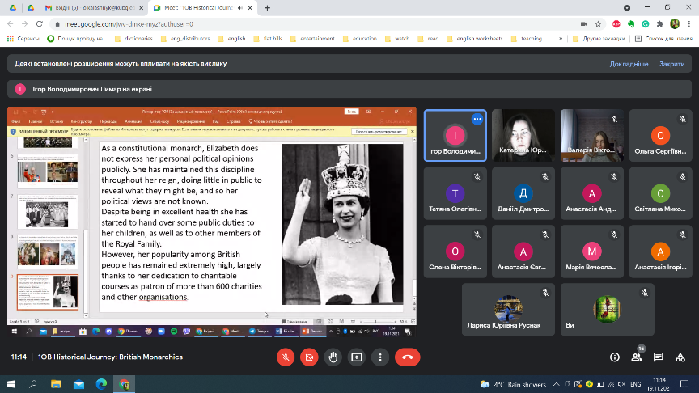Toggle the camera on/off button
The height and width of the screenshot is (393, 699).
click(308, 357)
